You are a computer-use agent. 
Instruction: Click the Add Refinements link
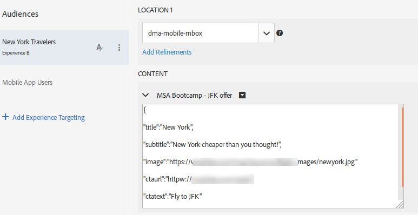[x=167, y=52]
